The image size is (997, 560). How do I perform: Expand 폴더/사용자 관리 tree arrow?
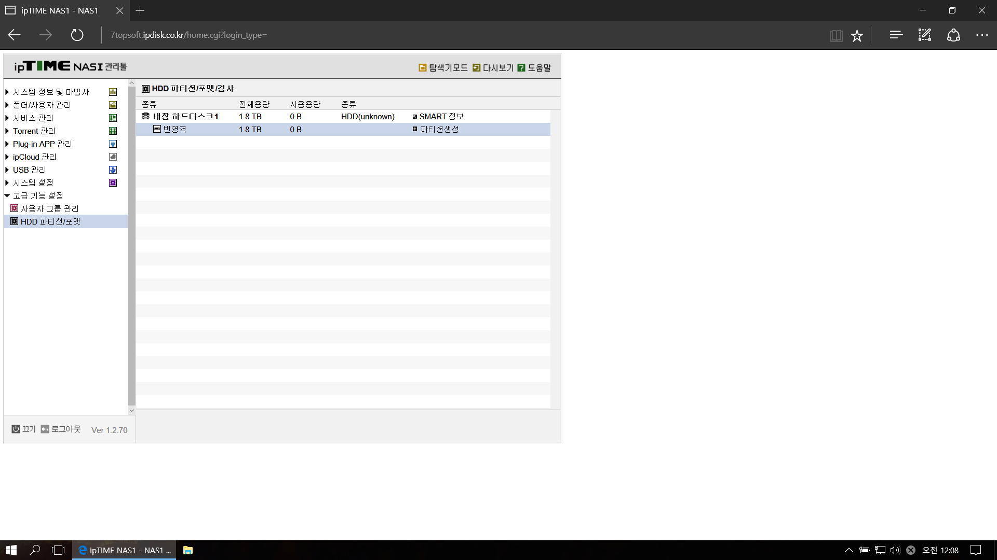pyautogui.click(x=7, y=105)
